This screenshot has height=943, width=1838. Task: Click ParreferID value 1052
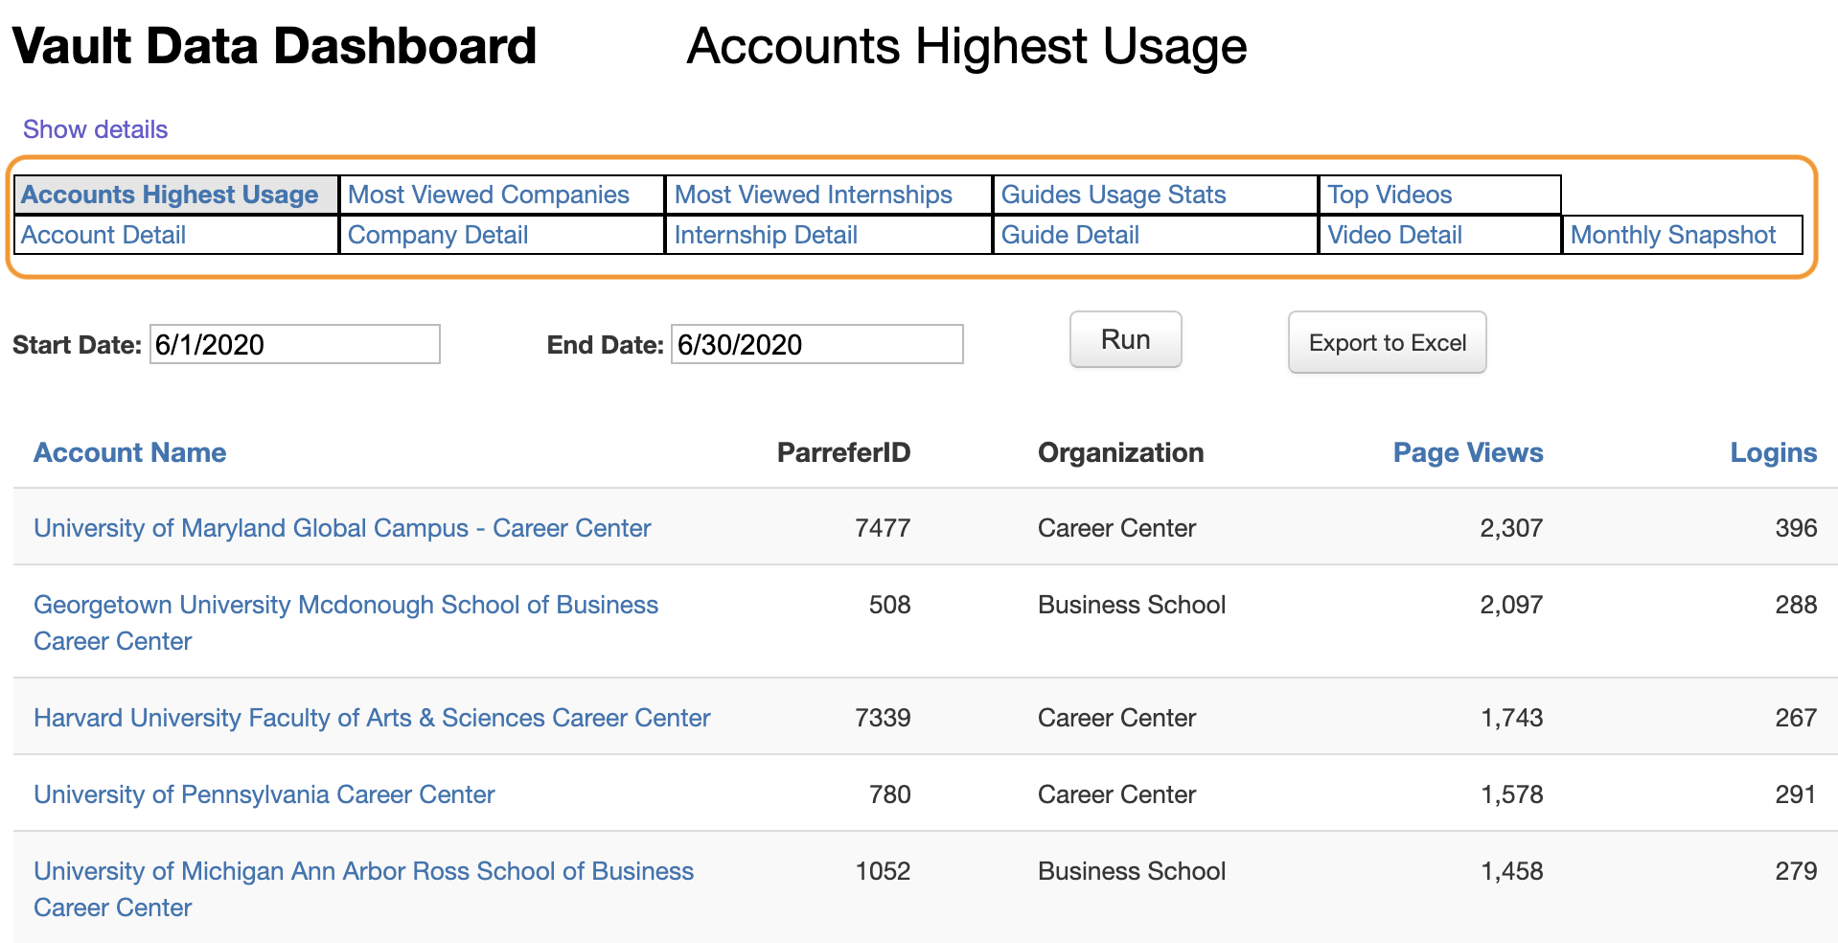point(883,871)
